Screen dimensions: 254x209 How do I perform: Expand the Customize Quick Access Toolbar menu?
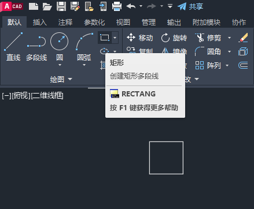[x=170, y=6]
